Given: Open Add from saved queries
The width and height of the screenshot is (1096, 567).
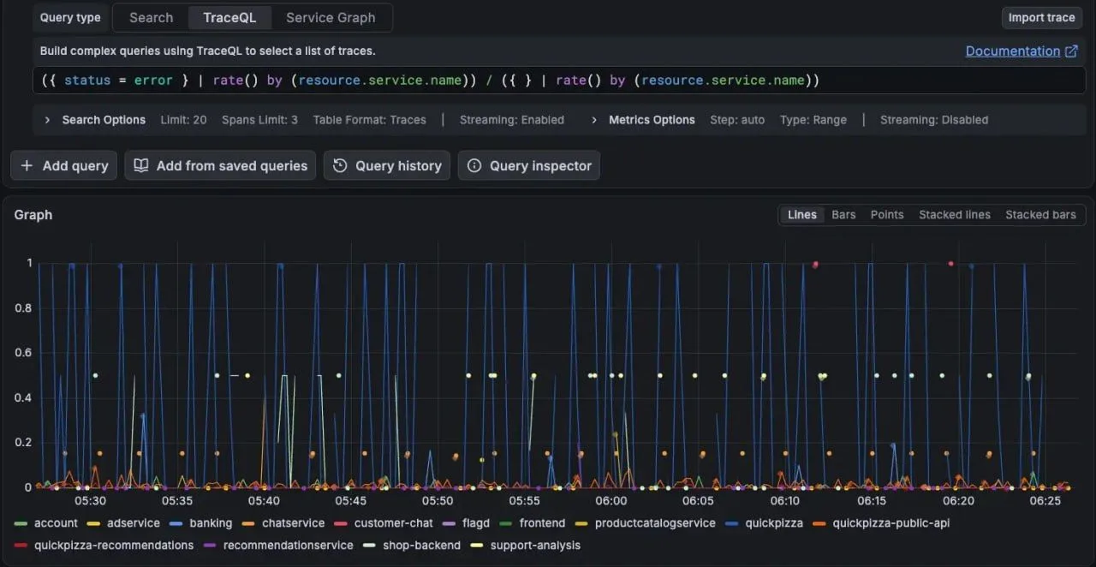Looking at the screenshot, I should [220, 166].
